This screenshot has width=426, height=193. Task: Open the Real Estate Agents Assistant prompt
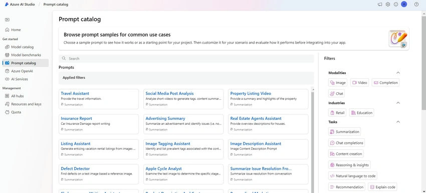pos(268,124)
